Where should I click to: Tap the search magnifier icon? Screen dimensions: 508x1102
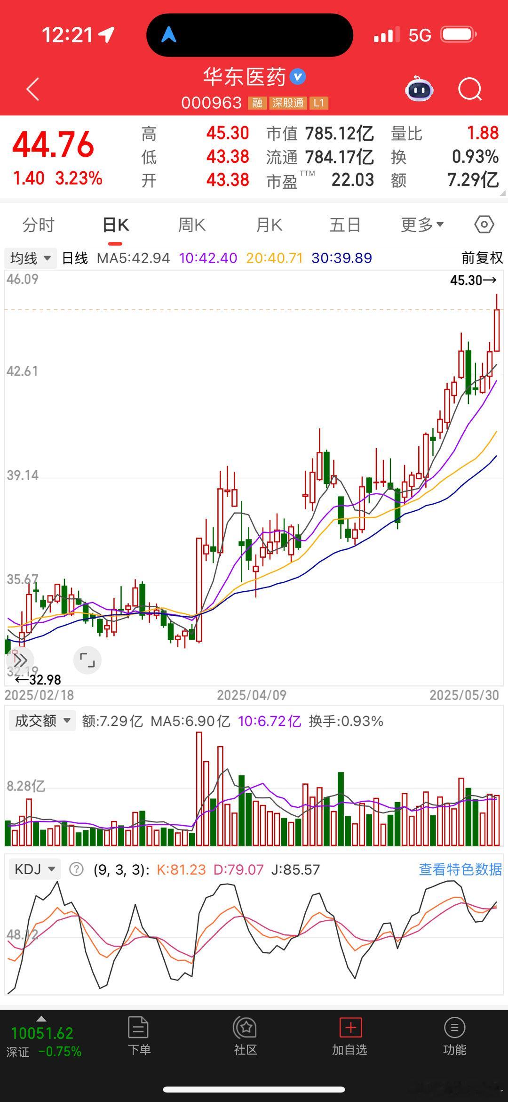[x=470, y=89]
